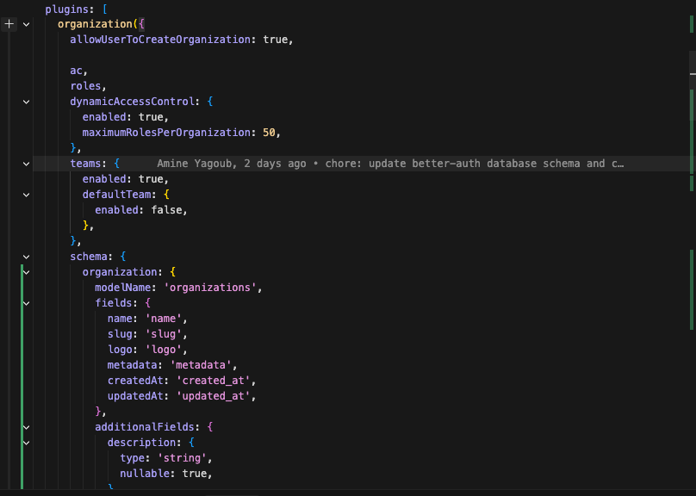This screenshot has width=696, height=496.
Task: Click the add breakpoint plus icon
Action: (x=9, y=24)
